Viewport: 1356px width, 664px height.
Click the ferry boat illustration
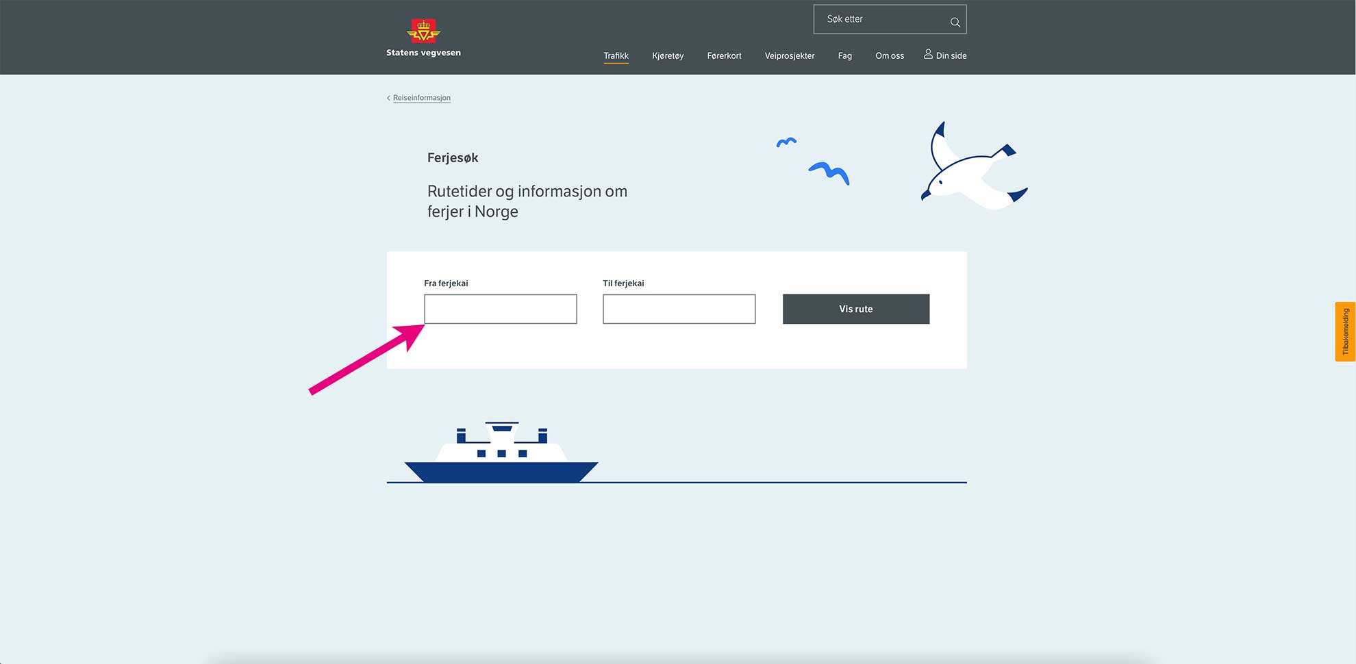(501, 453)
